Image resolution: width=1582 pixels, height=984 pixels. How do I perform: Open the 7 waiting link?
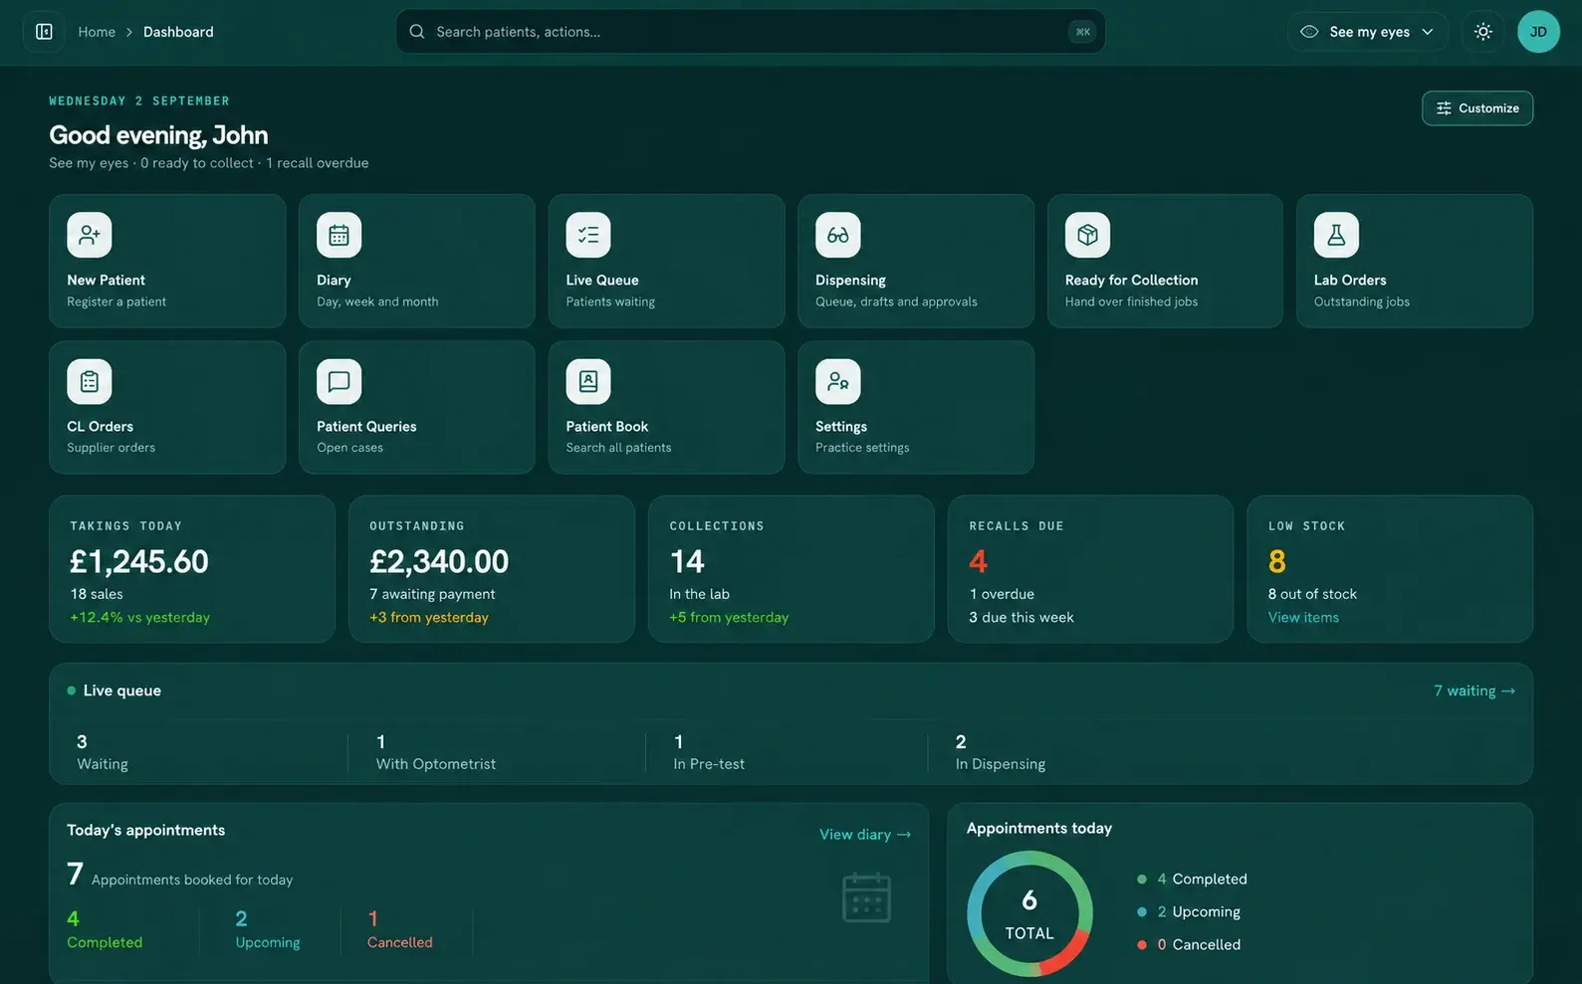pyautogui.click(x=1474, y=690)
